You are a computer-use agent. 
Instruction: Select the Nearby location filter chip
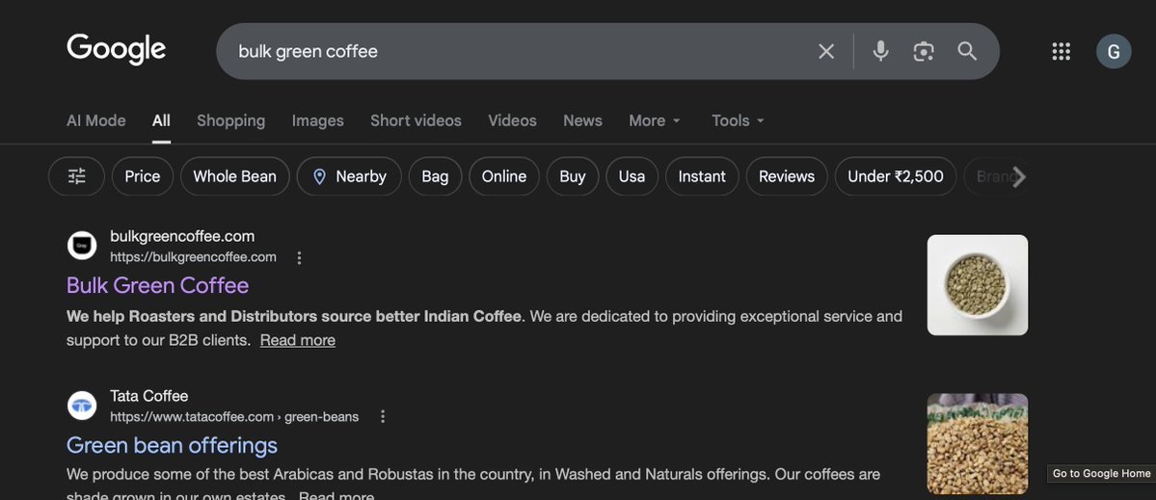(349, 176)
